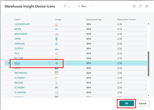Dismiss dialog with the Cancel button

142,103
